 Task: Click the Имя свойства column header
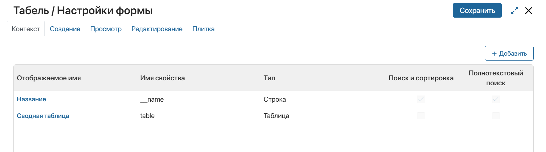(x=162, y=78)
